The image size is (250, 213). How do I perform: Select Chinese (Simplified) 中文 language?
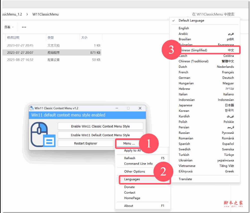pyautogui.click(x=205, y=50)
